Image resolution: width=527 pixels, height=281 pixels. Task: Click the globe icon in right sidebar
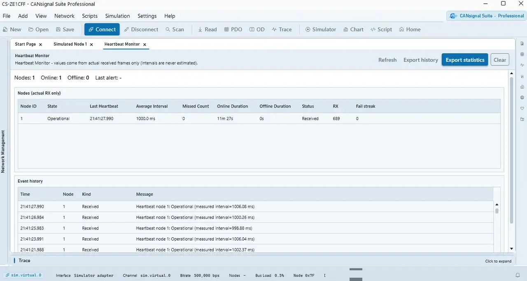522,98
